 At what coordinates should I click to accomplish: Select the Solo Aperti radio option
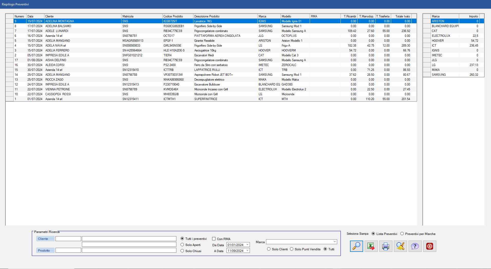182,245
